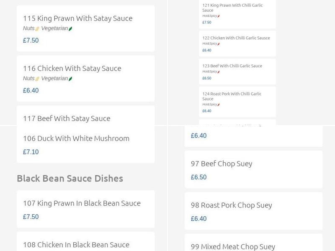Click the Hot&Spicy icon on 122 Chicken With Chilli Garlic
Screen dimensions: 335x251
coord(218,44)
